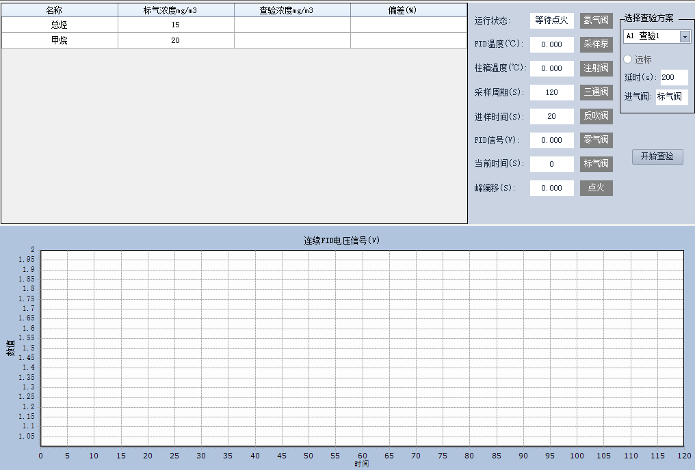Select the 远标 remote calibration radio button
695x470 pixels.
(x=627, y=59)
